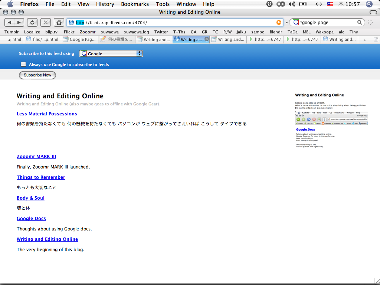Open the Localize bookmark
This screenshot has width=380, height=285.
[x=32, y=32]
